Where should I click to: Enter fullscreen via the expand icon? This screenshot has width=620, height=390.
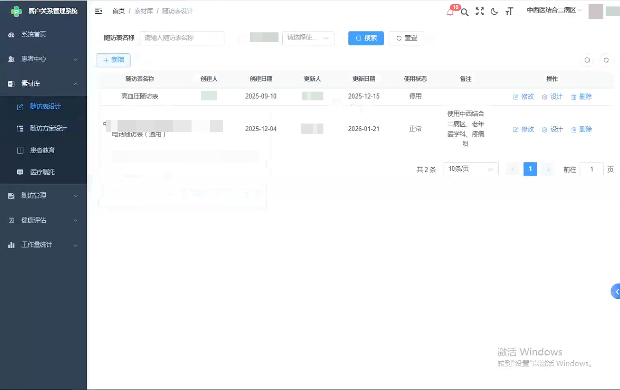point(479,12)
